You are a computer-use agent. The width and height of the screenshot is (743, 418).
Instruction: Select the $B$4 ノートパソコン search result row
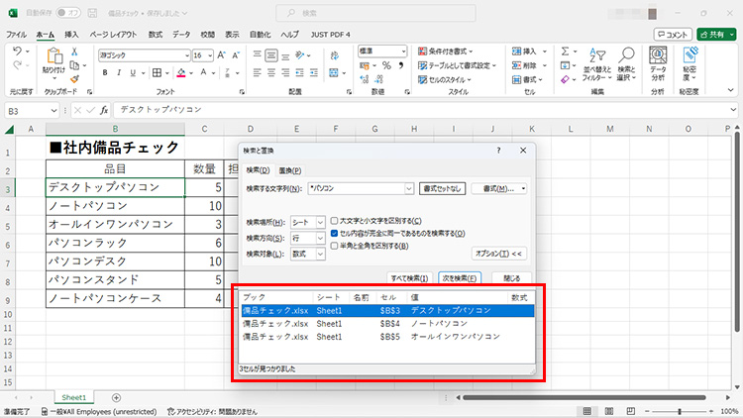(x=386, y=323)
